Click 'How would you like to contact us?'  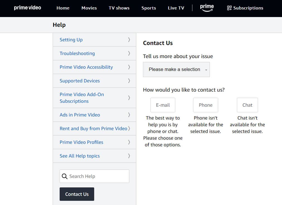[184, 90]
